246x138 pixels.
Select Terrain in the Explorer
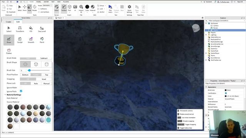pos(215,28)
